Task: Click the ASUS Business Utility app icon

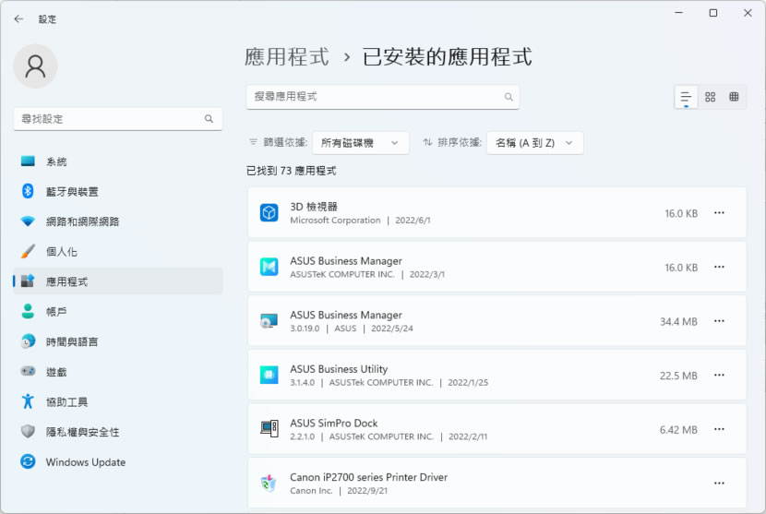Action: [x=269, y=376]
